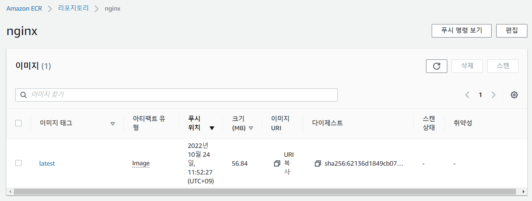
Task: Go to next page arrow
Action: pos(493,95)
